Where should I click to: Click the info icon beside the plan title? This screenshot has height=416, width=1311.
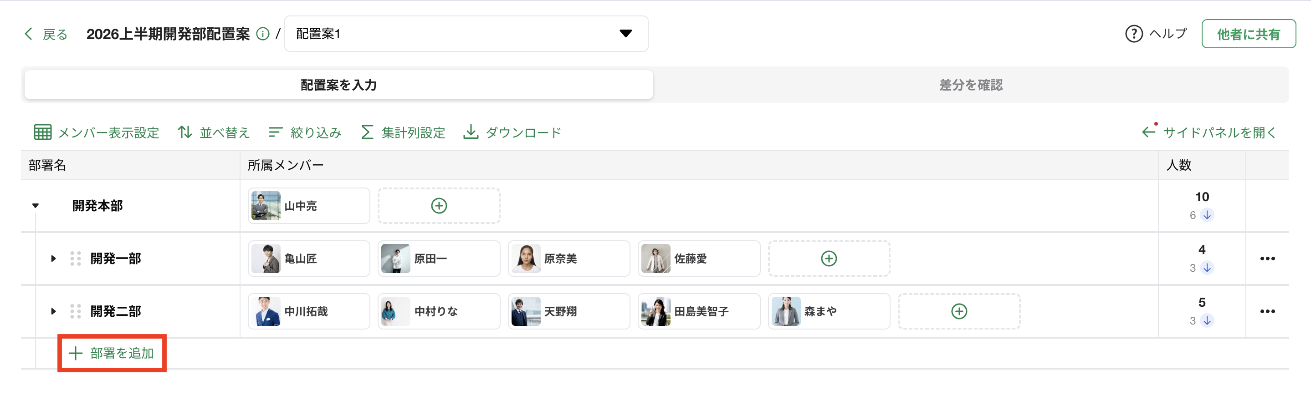tap(262, 34)
